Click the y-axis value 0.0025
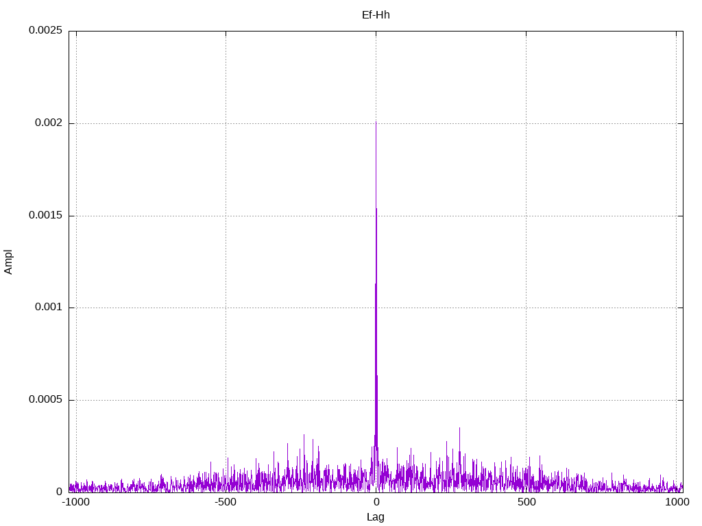The height and width of the screenshot is (526, 702). [45, 30]
